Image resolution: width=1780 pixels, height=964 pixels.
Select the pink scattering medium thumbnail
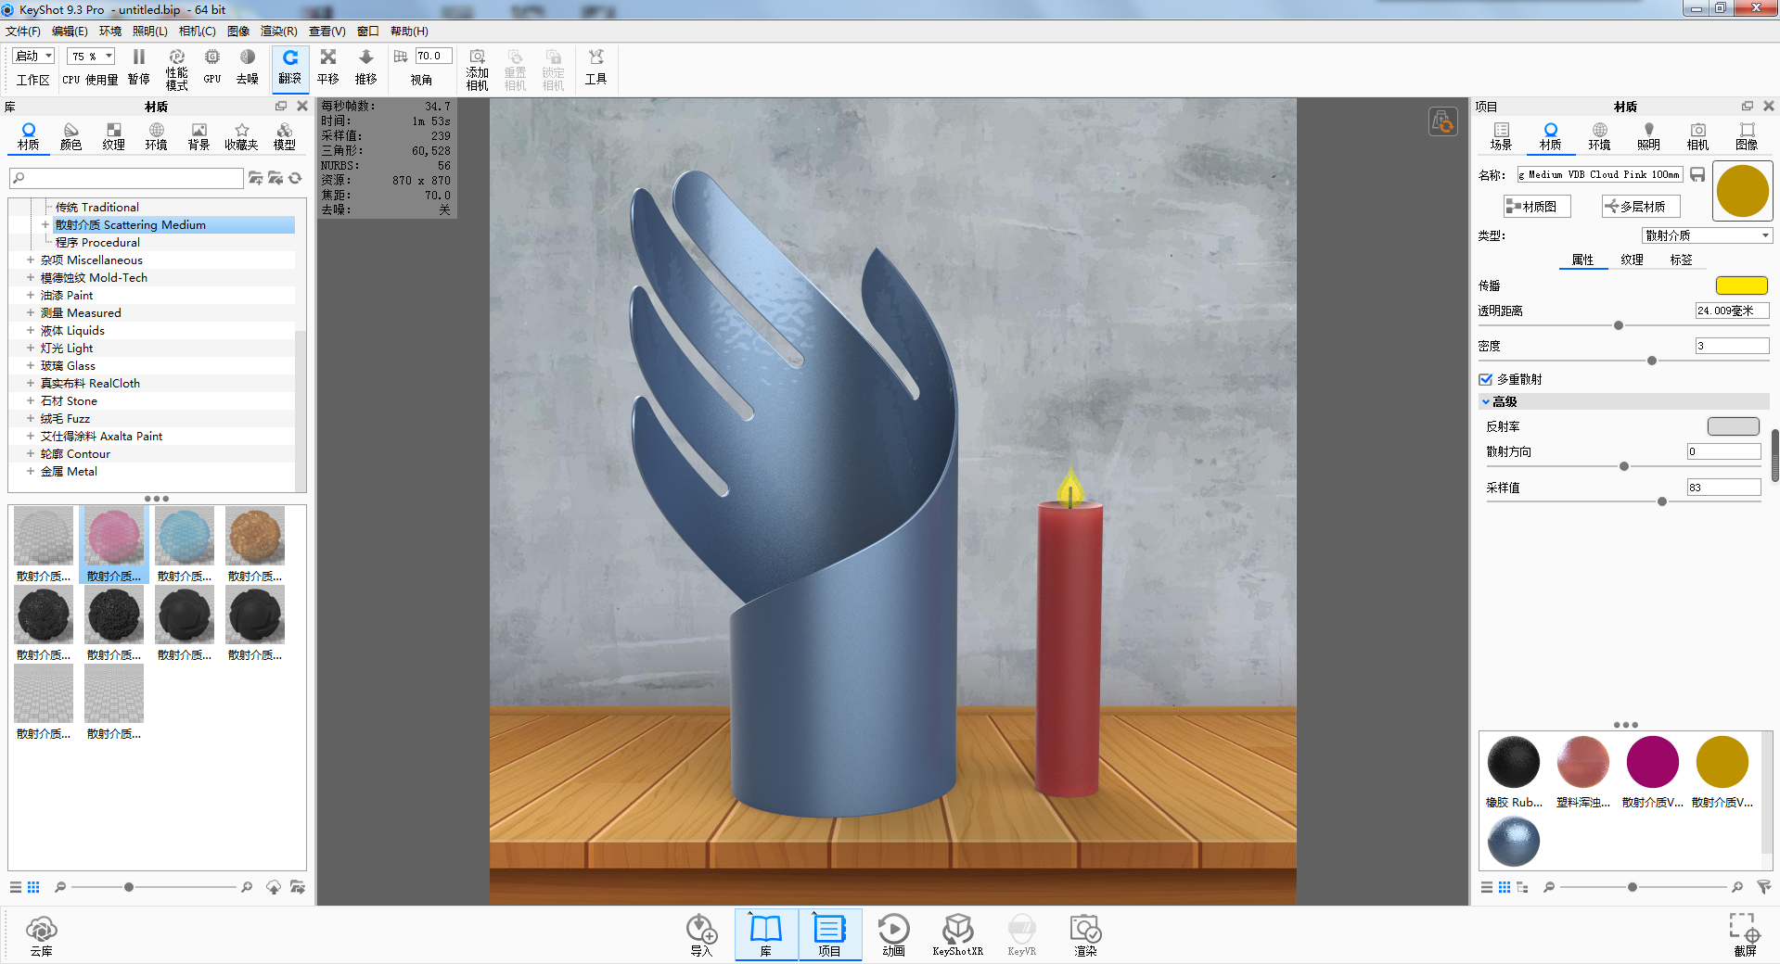coord(114,536)
